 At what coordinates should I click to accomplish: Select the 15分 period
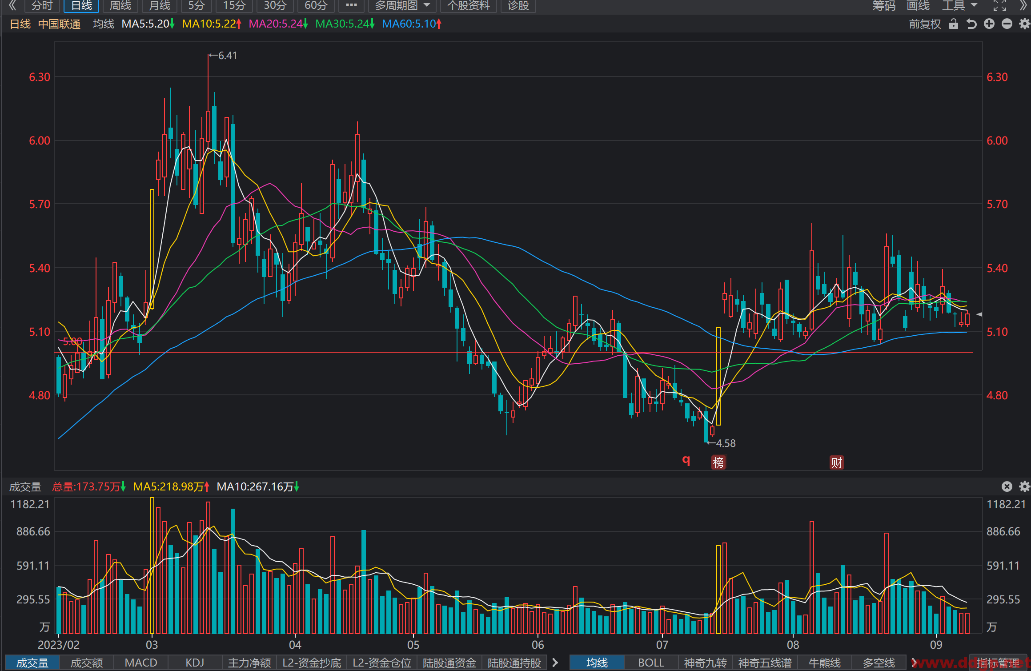234,5
